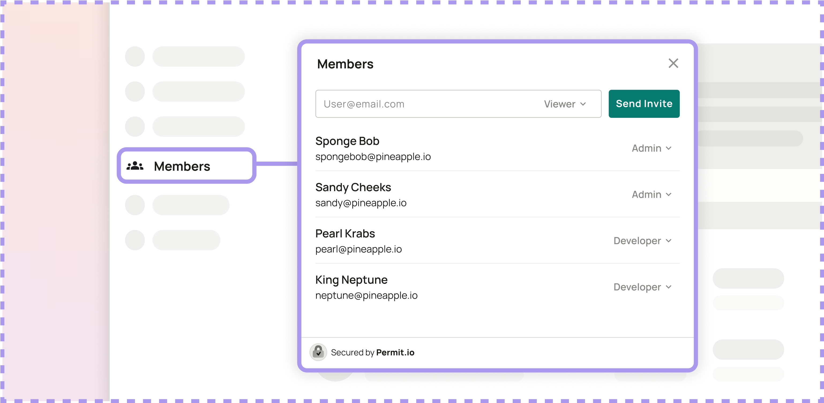
Task: Close the Members dialog with X
Action: click(x=673, y=63)
